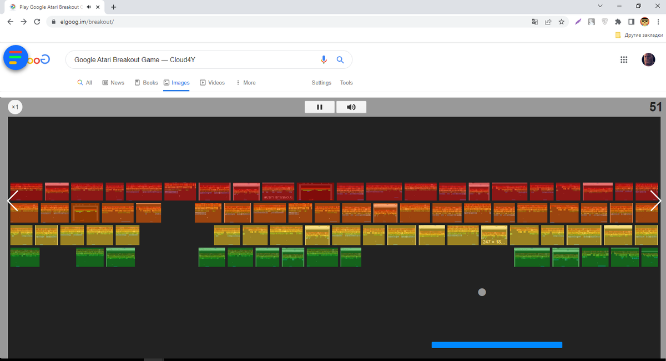Click the blue search magnifier icon
The width and height of the screenshot is (666, 361).
pyautogui.click(x=341, y=60)
